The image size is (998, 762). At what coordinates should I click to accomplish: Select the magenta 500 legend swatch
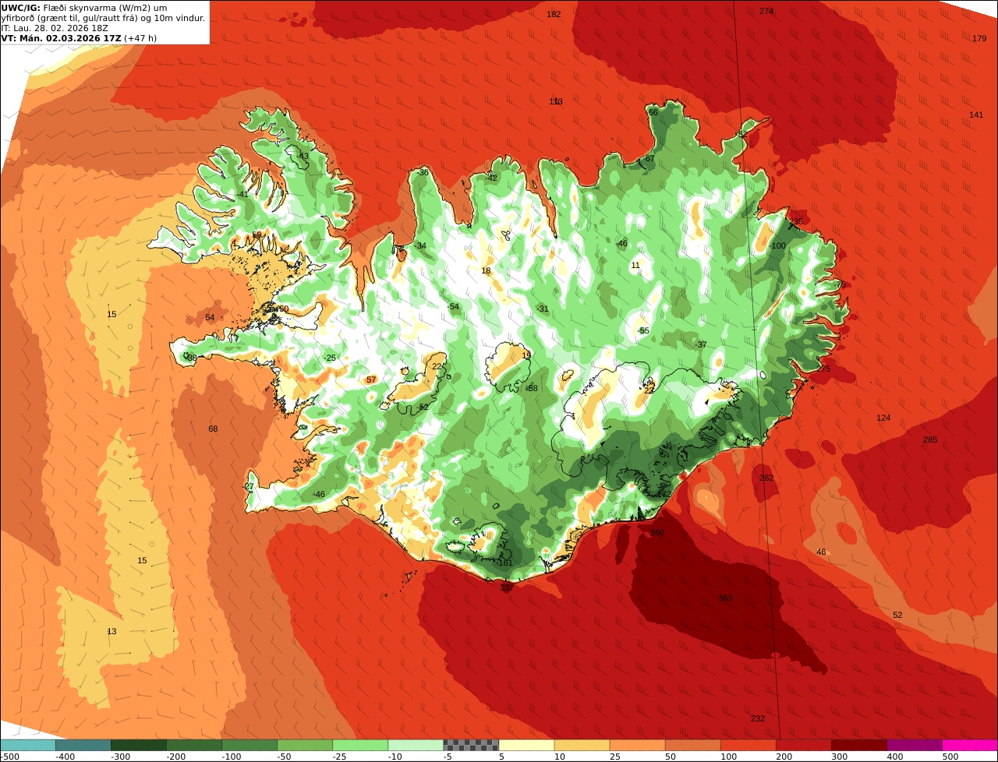tap(970, 745)
